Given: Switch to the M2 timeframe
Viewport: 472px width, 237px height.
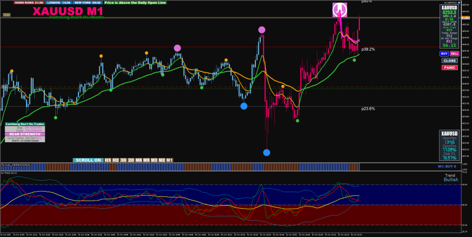Looking at the screenshot, I should coord(162,160).
